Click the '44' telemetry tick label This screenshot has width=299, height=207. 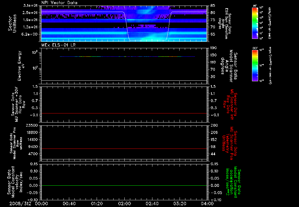click(x=213, y=154)
